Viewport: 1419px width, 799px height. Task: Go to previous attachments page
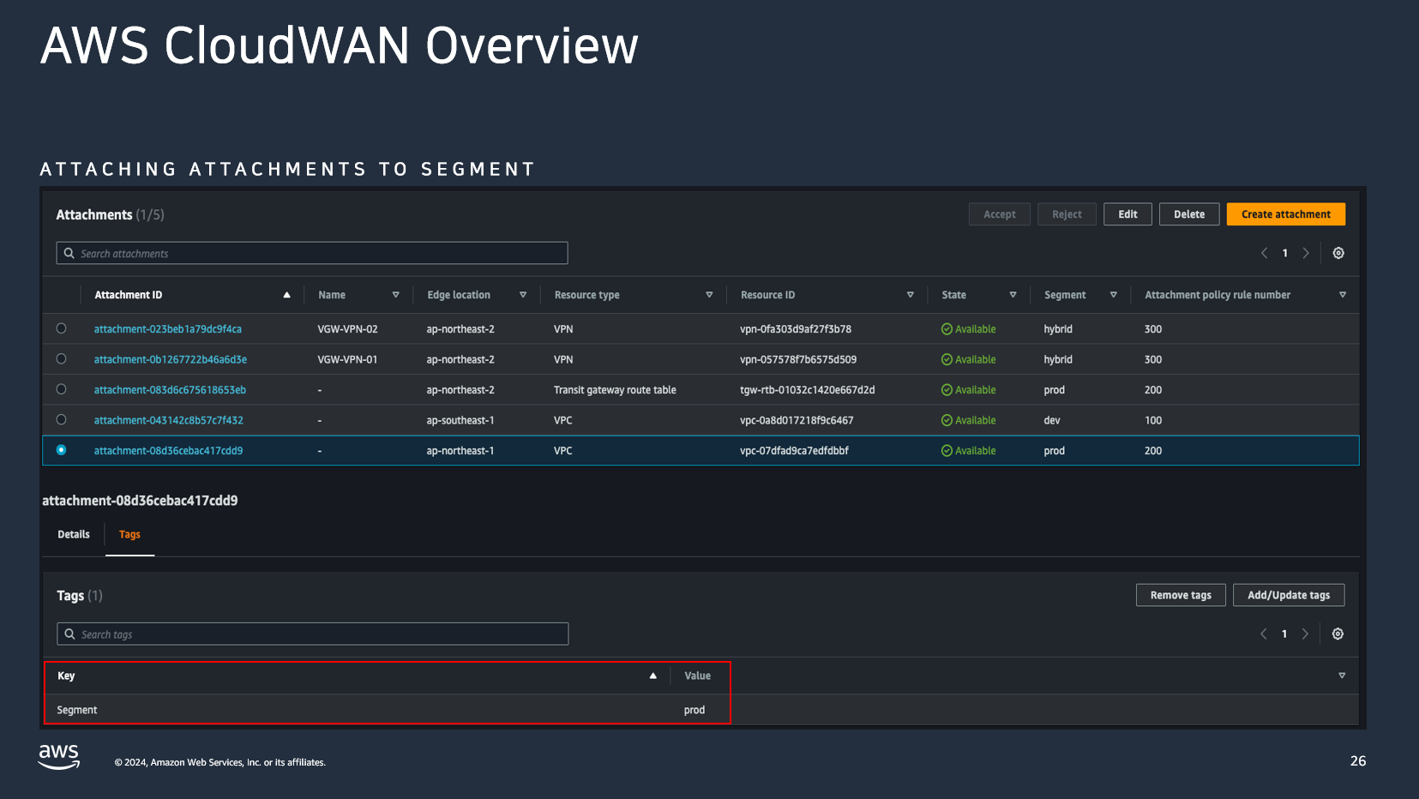click(1264, 253)
